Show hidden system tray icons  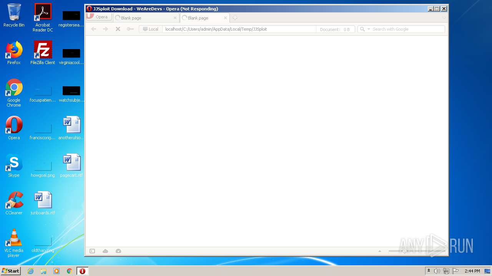pyautogui.click(x=429, y=271)
